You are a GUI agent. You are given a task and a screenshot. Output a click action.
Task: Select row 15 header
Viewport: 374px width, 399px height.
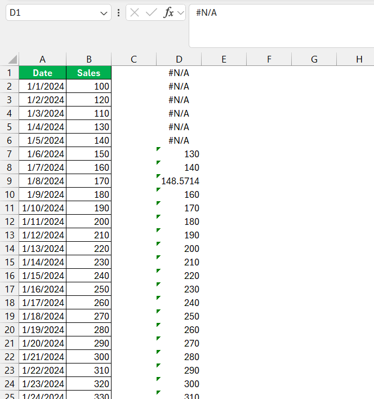point(10,262)
